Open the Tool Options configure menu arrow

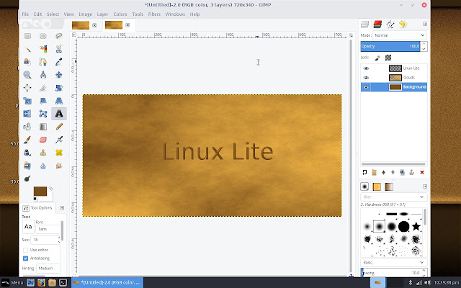click(x=62, y=208)
